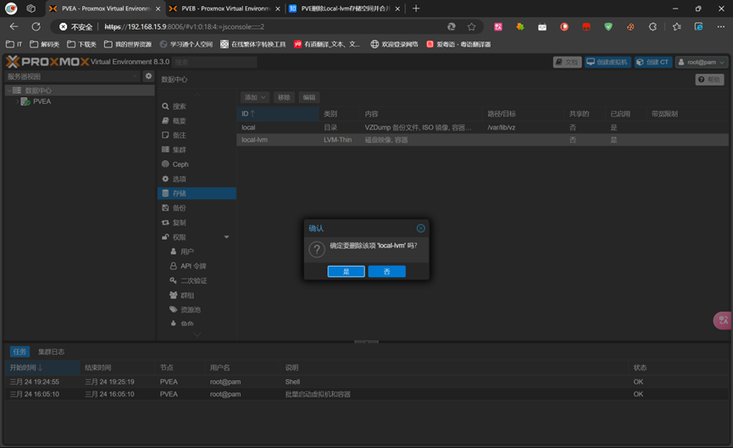Switch to the 任务 tasks tab
The image size is (733, 448).
click(19, 351)
